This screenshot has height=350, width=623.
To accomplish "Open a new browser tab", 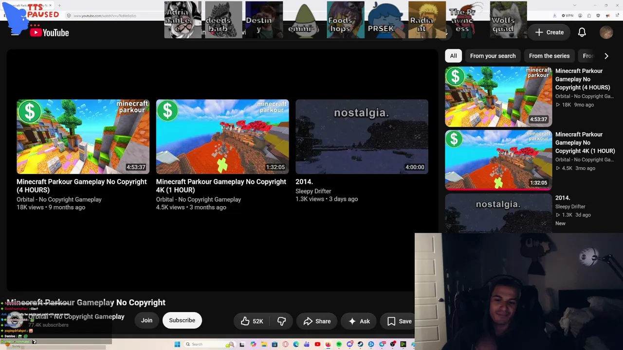I will 59,5.
